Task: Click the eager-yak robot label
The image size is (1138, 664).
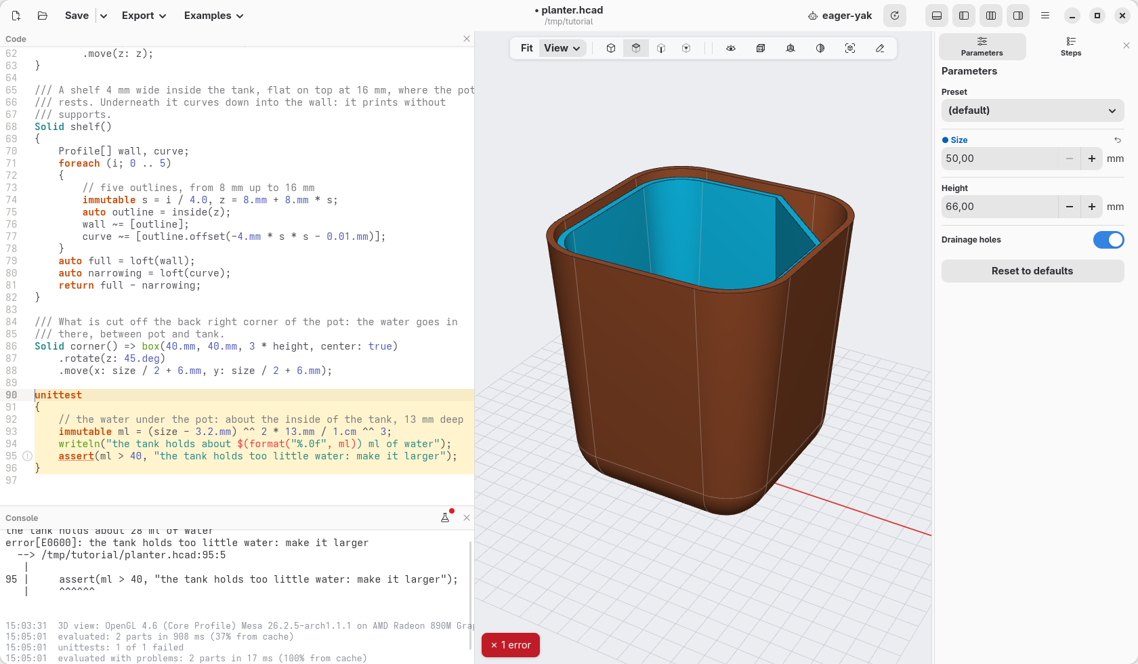Action: point(840,16)
